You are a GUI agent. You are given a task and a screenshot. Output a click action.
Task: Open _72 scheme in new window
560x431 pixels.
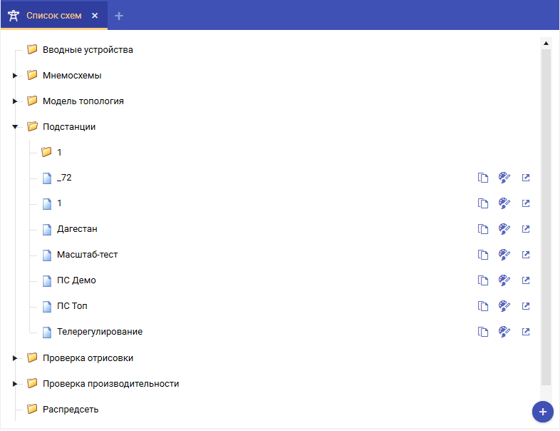(x=526, y=178)
